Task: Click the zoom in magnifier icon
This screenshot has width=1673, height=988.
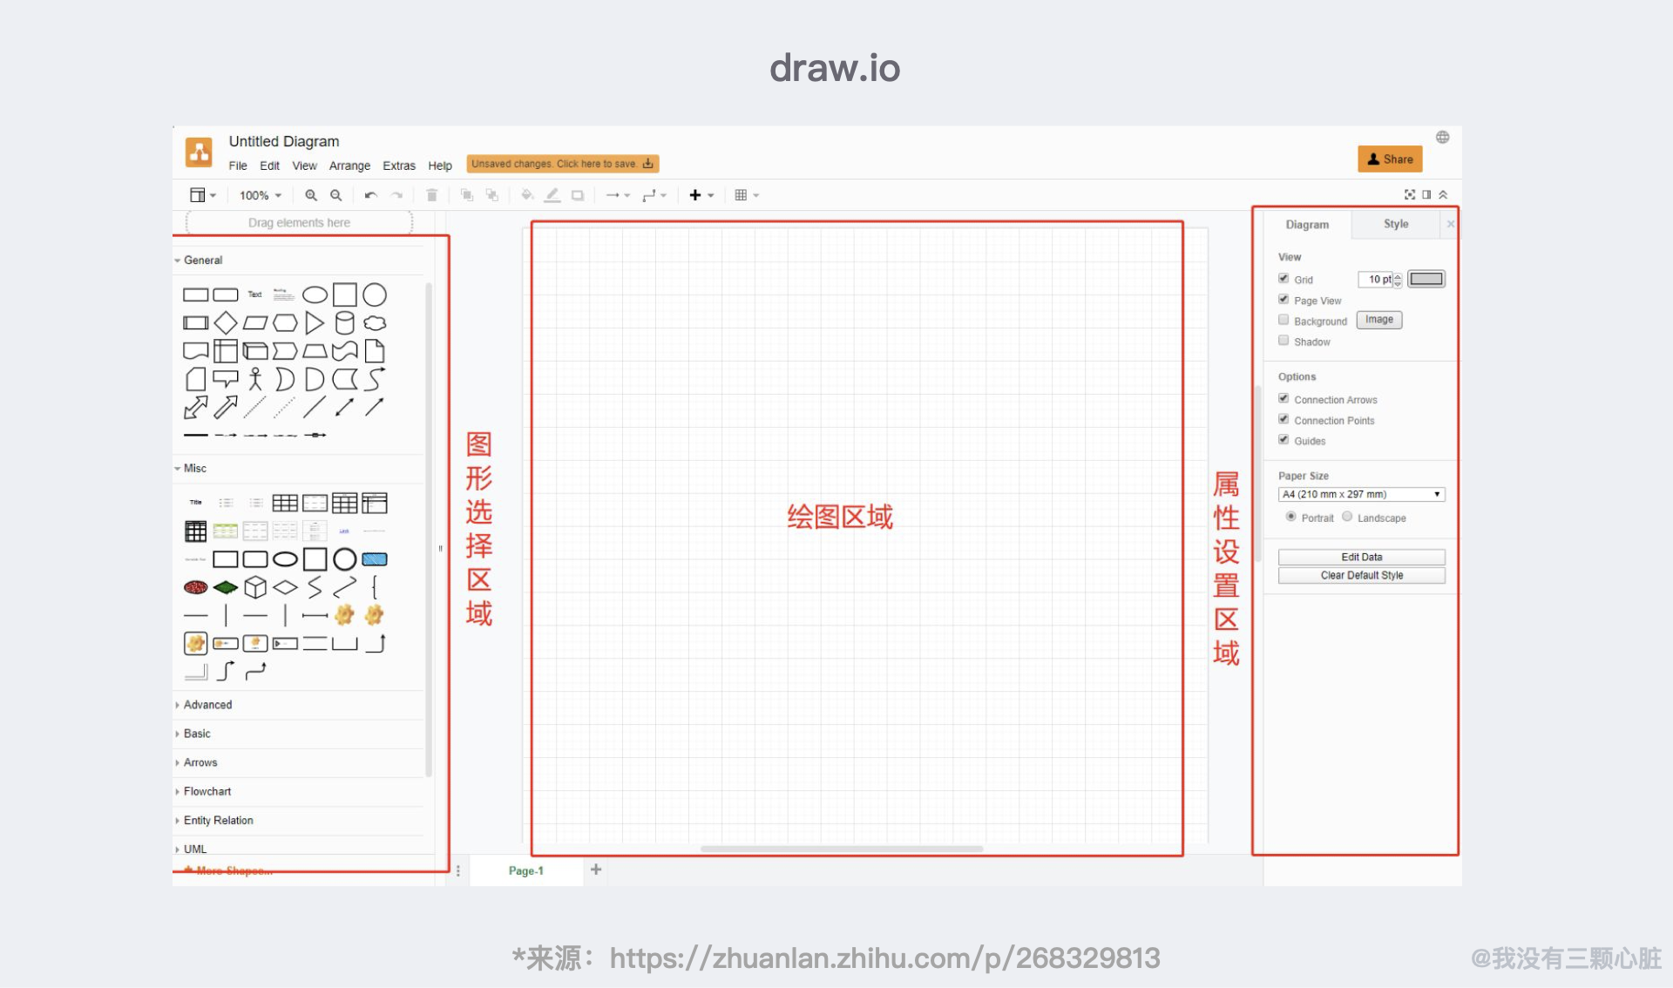Action: pyautogui.click(x=310, y=195)
